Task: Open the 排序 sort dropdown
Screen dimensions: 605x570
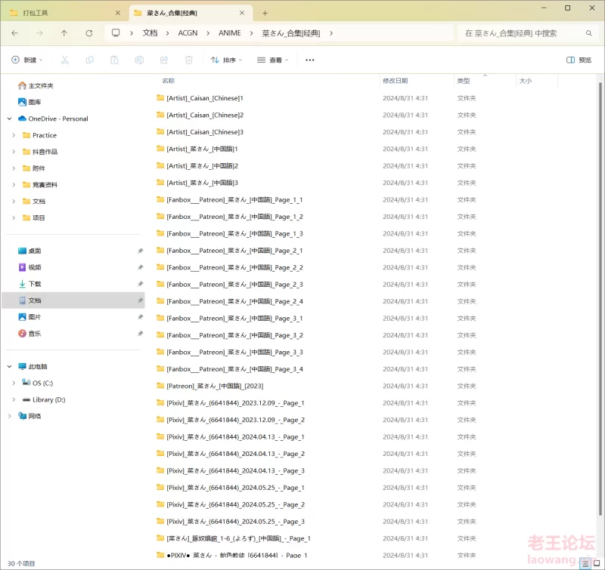Action: [226, 60]
